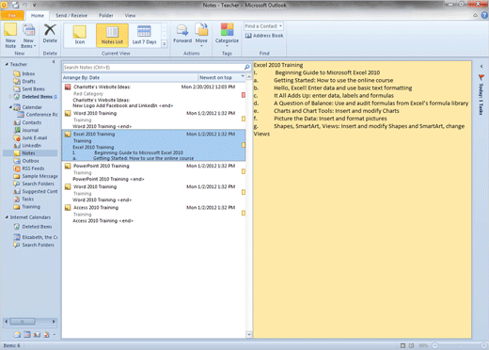The image size is (489, 350).
Task: Expand the Current View gallery
Action: (x=164, y=44)
